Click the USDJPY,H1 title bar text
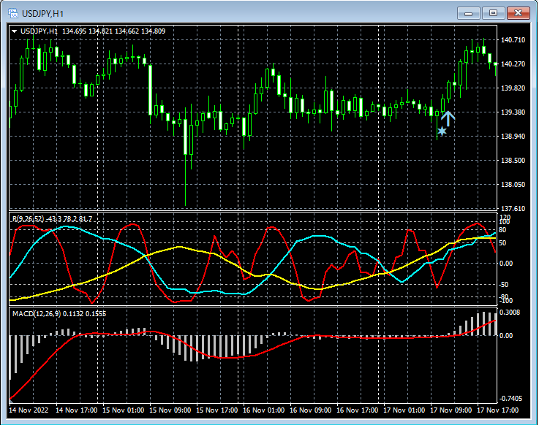Image resolution: width=539 pixels, height=425 pixels. click(x=42, y=13)
